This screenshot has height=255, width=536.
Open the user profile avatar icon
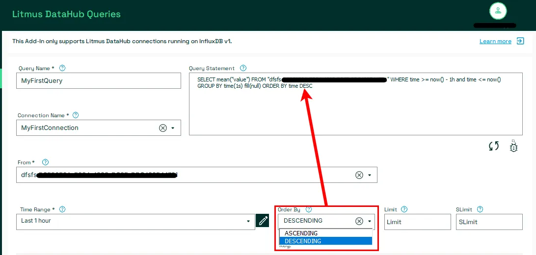[x=498, y=11]
